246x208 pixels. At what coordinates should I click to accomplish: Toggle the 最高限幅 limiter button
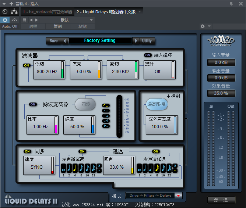157,104
